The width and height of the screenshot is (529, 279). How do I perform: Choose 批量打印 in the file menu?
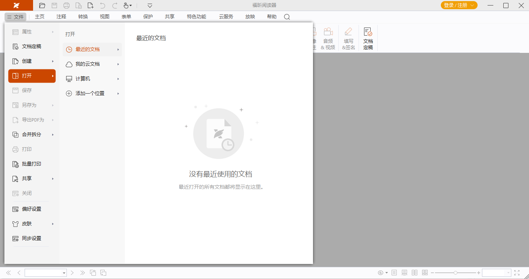32,164
